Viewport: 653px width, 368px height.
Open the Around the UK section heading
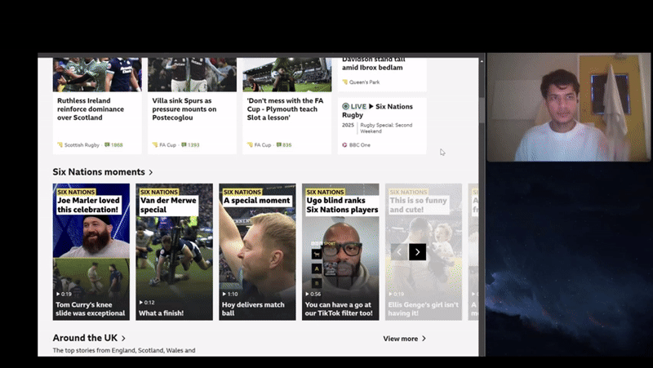85,338
